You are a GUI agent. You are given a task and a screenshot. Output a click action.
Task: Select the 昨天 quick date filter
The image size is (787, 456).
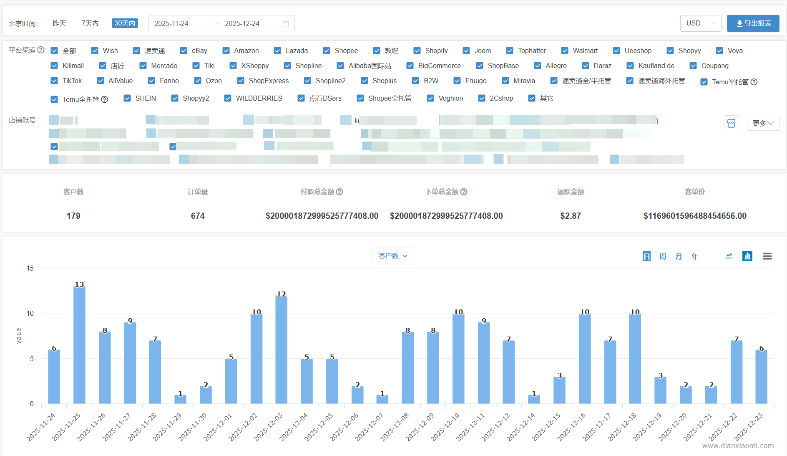[60, 23]
